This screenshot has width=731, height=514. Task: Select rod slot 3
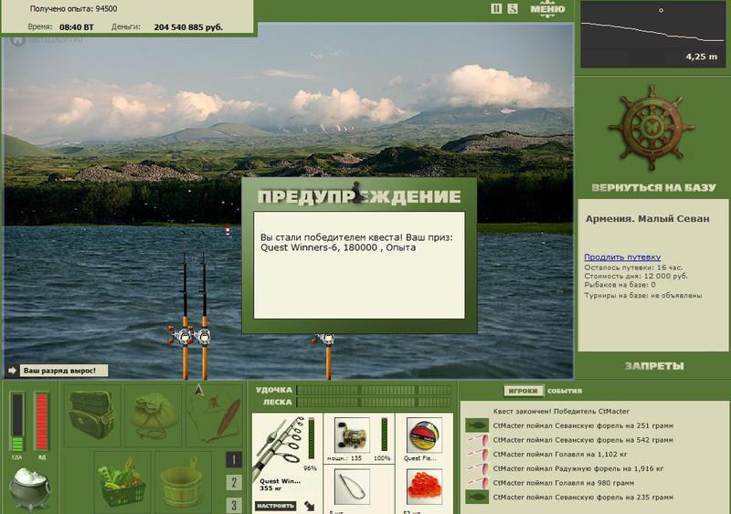[x=234, y=505]
